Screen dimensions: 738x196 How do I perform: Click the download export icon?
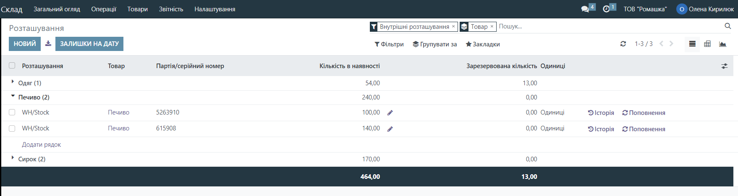tap(48, 43)
